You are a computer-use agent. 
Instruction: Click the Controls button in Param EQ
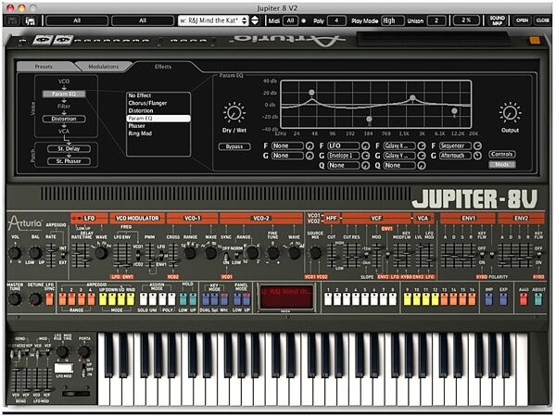pos(501,154)
